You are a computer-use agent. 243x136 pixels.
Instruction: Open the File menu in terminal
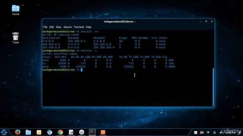(x=45, y=27)
